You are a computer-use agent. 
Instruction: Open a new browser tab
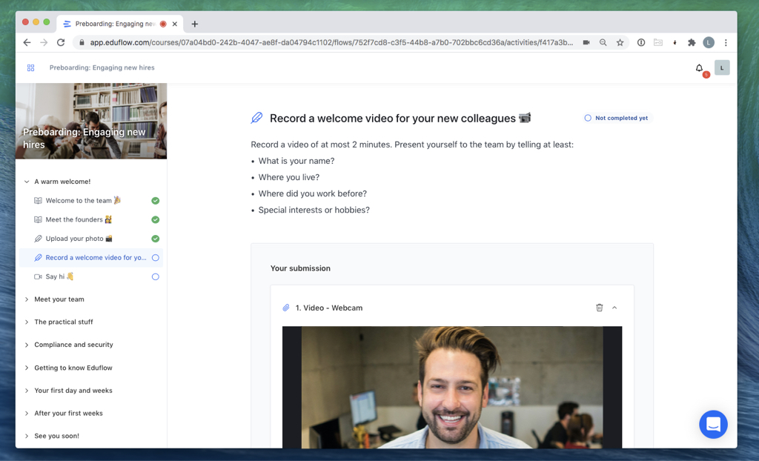[195, 24]
